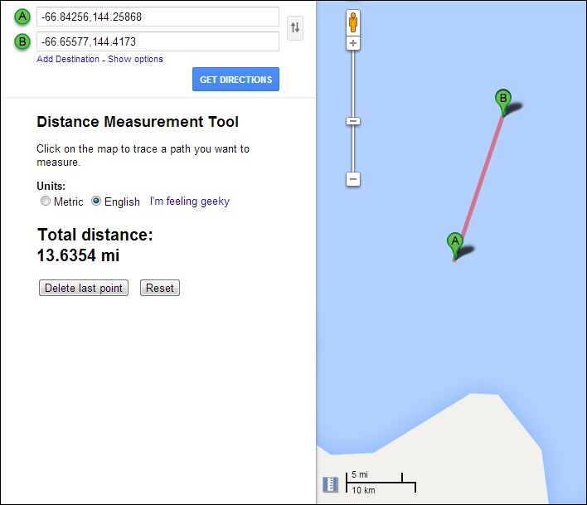Open the I'm feeling geeky units link
The image size is (587, 505).
point(189,202)
